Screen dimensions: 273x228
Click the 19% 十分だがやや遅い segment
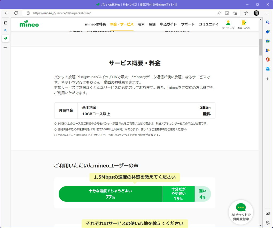point(178,194)
